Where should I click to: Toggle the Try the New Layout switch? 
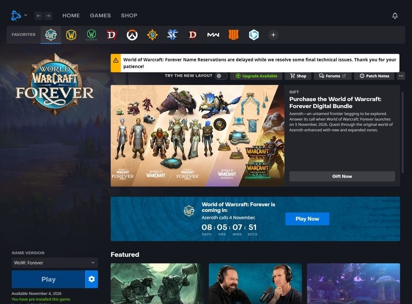pos(221,76)
